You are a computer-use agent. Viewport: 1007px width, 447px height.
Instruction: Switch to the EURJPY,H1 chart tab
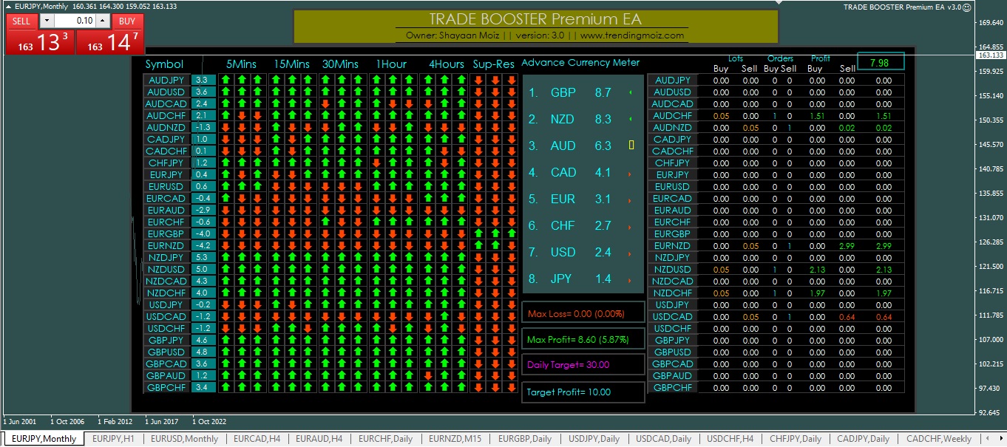pyautogui.click(x=112, y=438)
